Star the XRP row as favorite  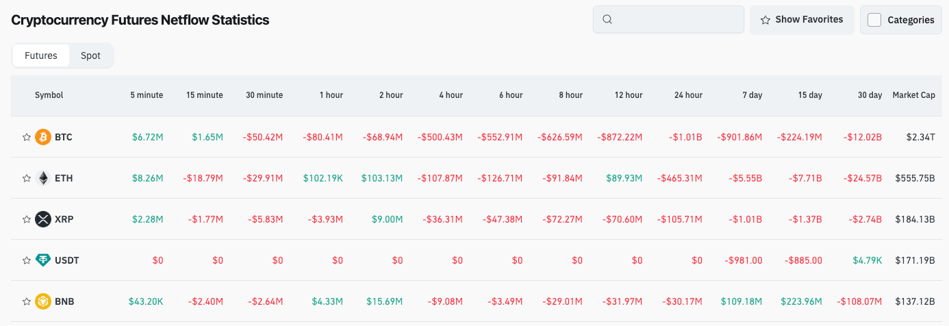pyautogui.click(x=27, y=219)
